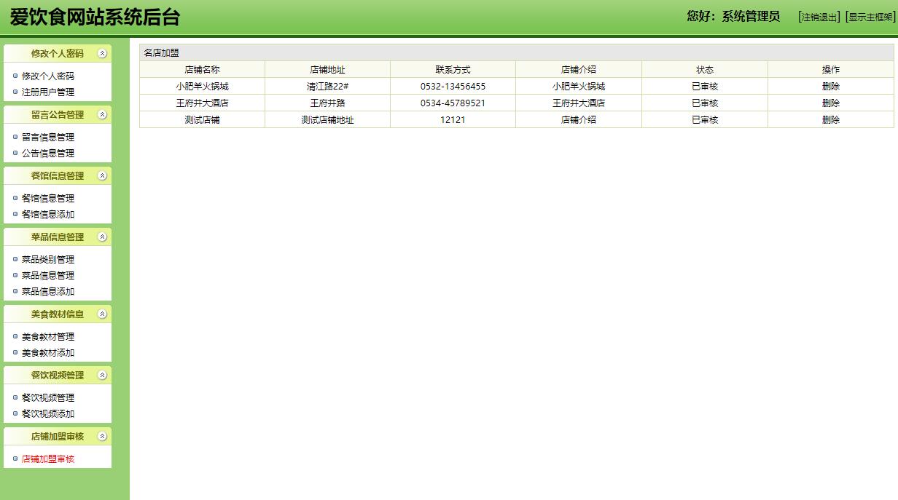Click 留言公告管理 section header
This screenshot has width=898, height=500.
[x=58, y=114]
